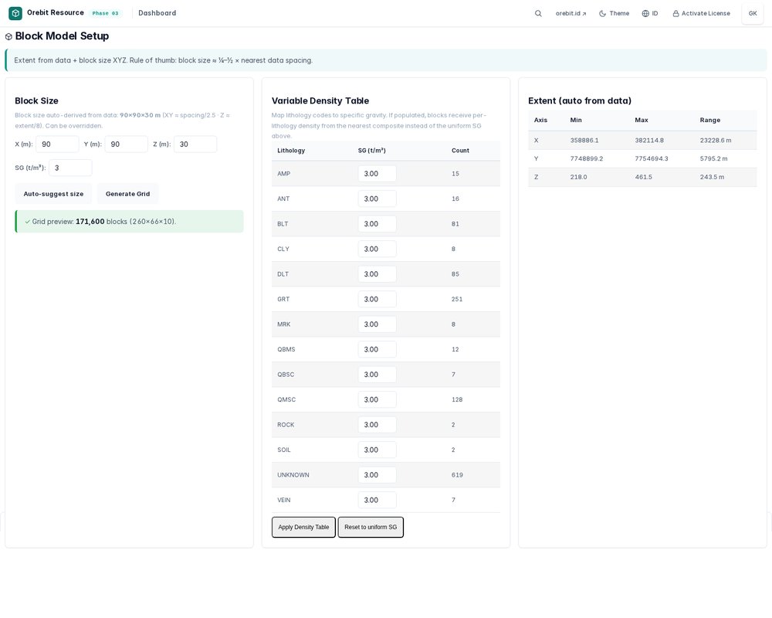Click the Range column header
772x618 pixels.
click(710, 121)
